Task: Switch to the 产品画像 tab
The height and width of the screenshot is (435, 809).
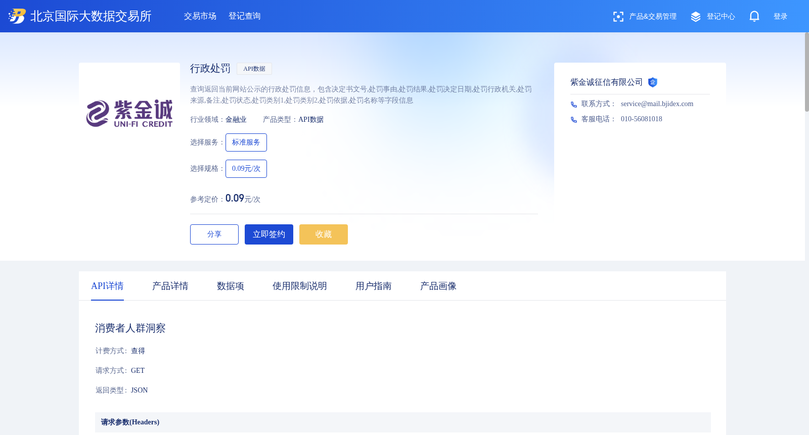Action: tap(438, 286)
